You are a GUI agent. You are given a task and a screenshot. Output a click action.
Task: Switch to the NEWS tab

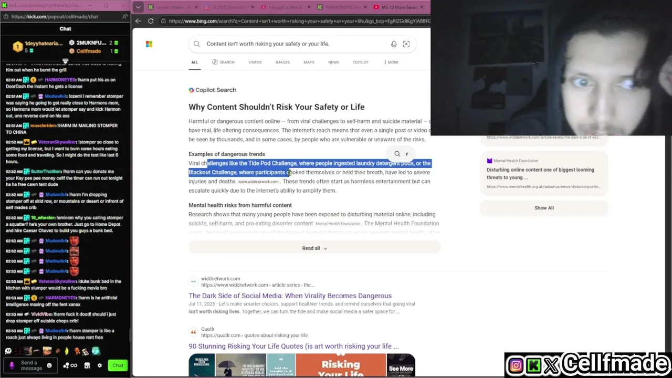tap(333, 62)
